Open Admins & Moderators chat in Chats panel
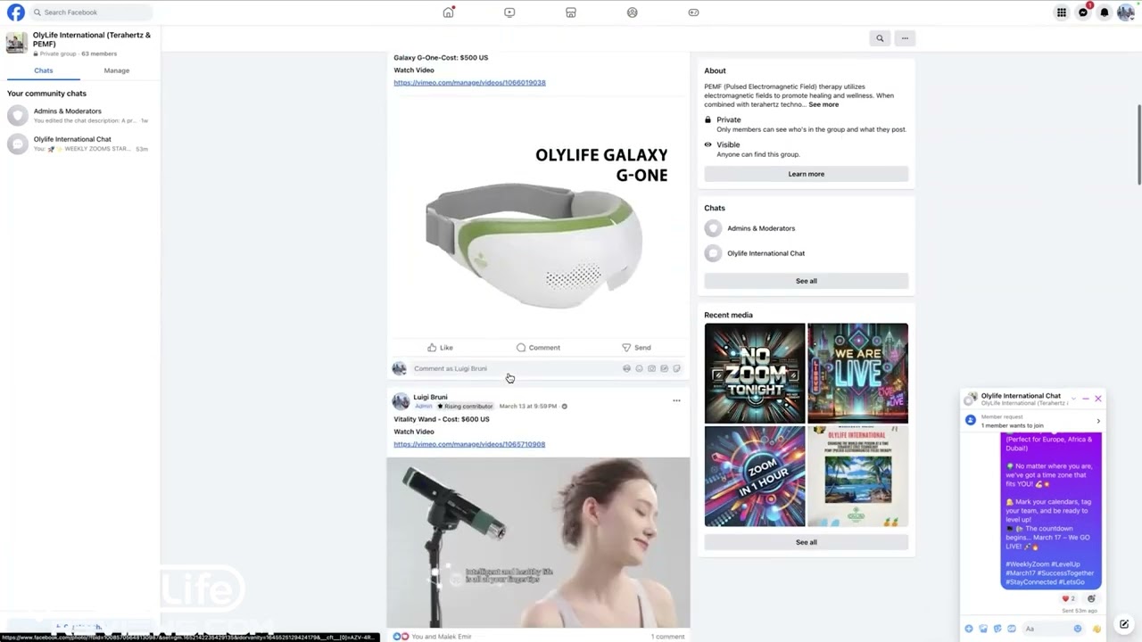1142x642 pixels. click(806, 228)
